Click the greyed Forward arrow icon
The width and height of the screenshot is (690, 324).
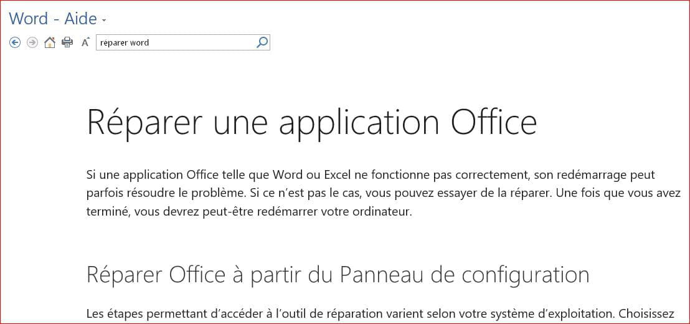tap(32, 42)
